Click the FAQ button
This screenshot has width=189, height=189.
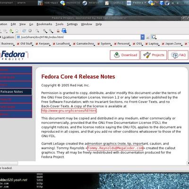pyautogui.click(x=178, y=55)
